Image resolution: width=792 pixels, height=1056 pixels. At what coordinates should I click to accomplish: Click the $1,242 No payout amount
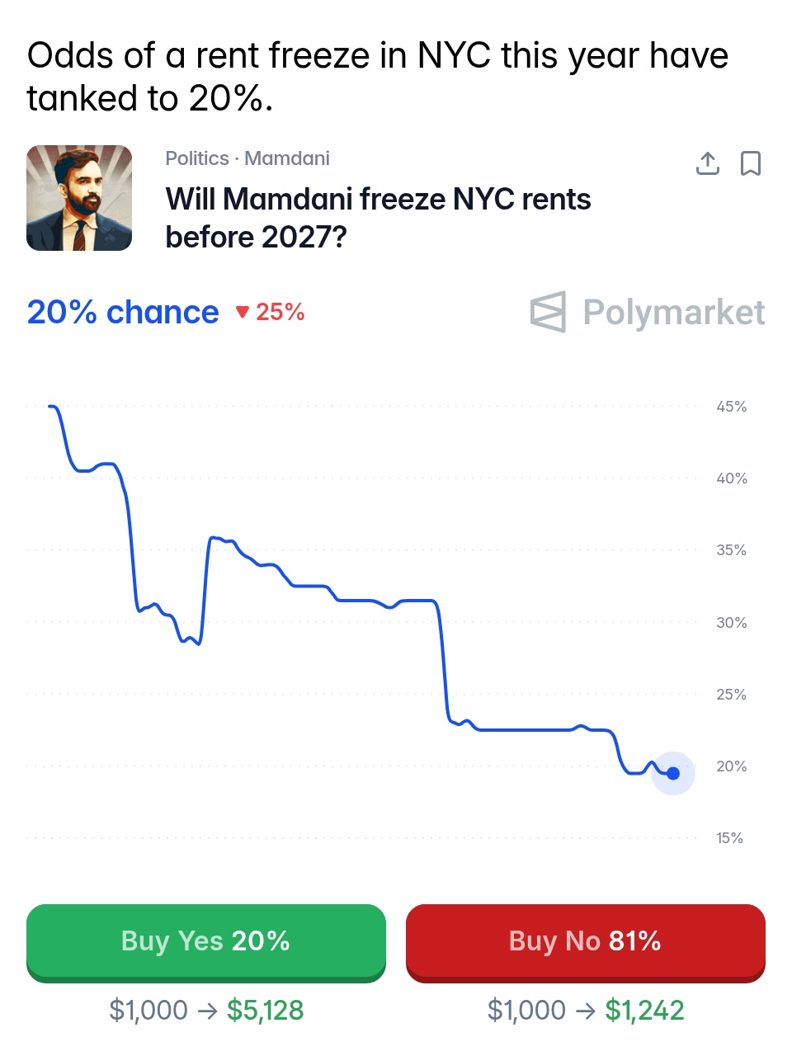pyautogui.click(x=644, y=1010)
